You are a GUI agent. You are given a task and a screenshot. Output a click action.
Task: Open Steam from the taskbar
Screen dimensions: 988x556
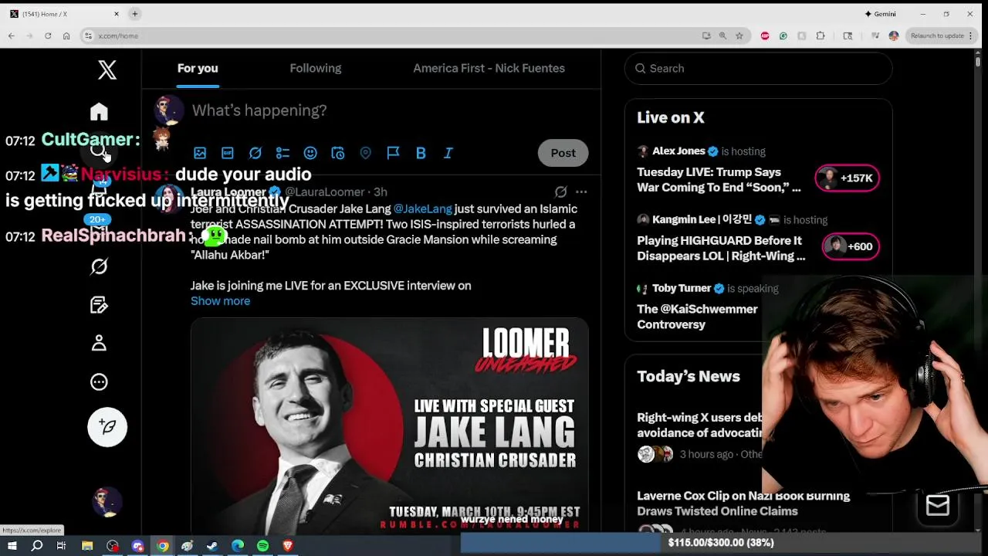[212, 546]
